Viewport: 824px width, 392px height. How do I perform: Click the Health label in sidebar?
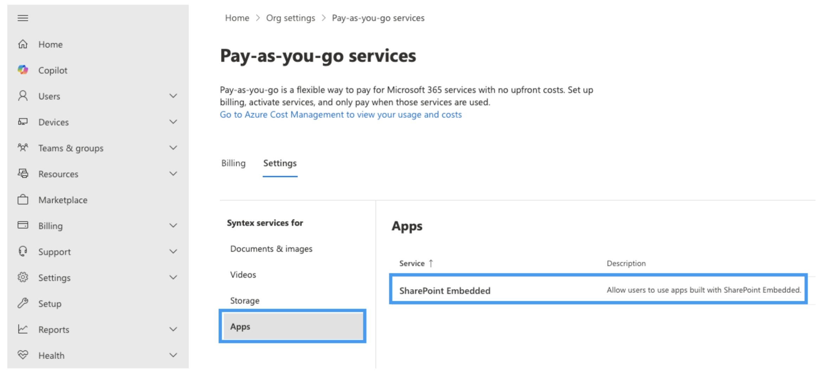click(51, 355)
